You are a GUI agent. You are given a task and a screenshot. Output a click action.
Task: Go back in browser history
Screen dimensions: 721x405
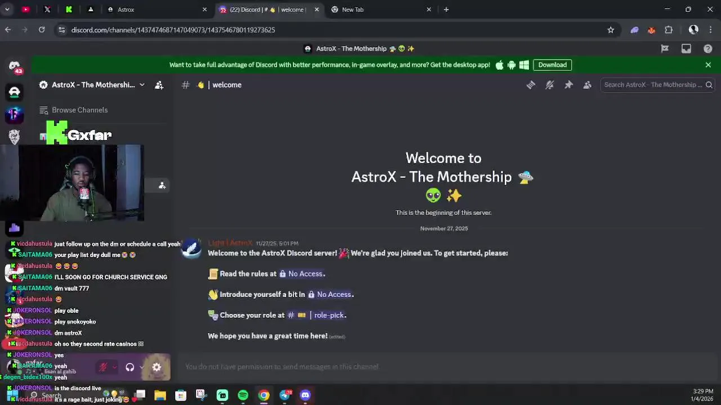[x=8, y=30]
